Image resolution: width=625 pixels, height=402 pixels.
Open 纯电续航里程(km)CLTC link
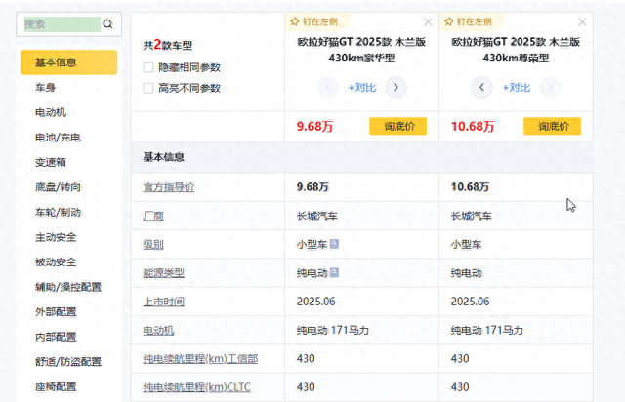tap(197, 387)
